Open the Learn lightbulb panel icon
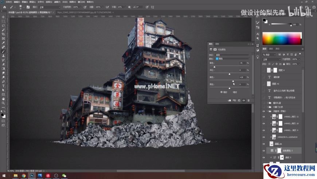The width and height of the screenshot is (317, 179). [258, 57]
